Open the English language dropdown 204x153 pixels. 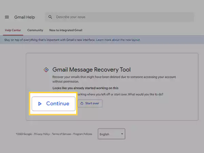click(x=112, y=134)
